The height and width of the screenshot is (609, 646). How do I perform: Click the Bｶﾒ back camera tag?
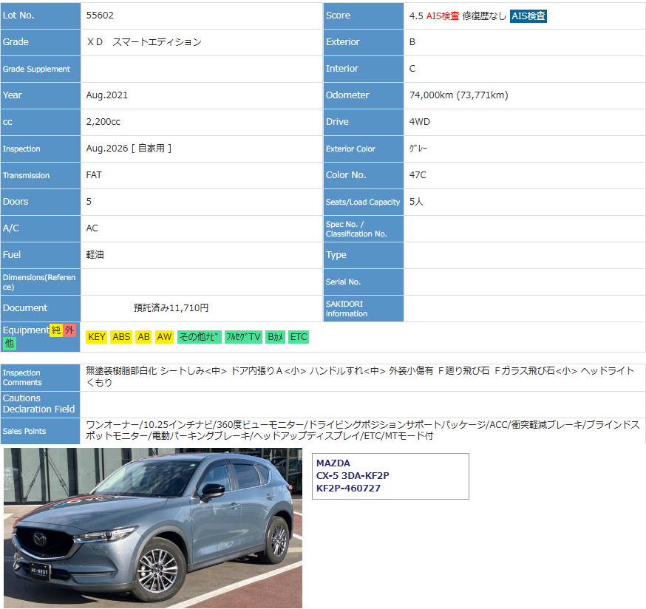[275, 337]
